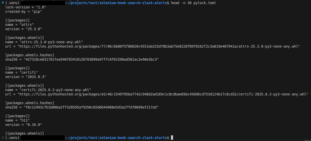Focus the terminal cursor block at the last prompt

pyautogui.click(x=172, y=138)
